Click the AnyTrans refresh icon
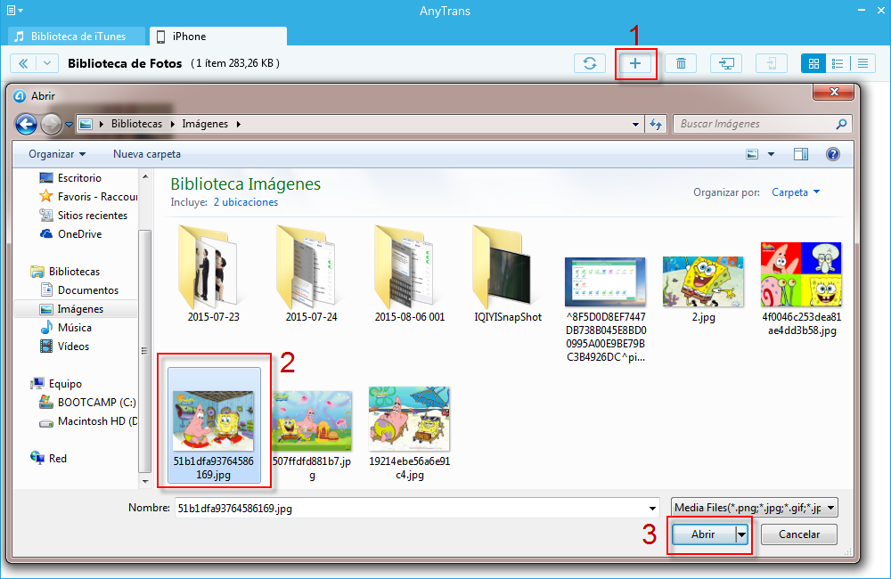 pos(590,63)
